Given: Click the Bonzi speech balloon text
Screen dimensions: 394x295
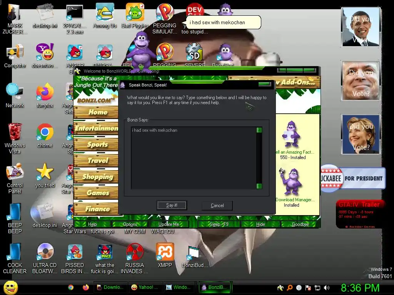Looking at the screenshot, I should 217,22.
